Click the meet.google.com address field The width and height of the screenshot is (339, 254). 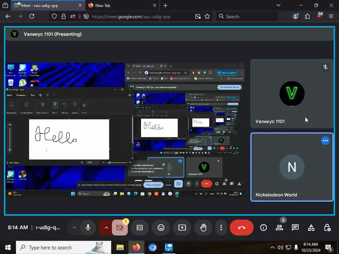(x=131, y=17)
